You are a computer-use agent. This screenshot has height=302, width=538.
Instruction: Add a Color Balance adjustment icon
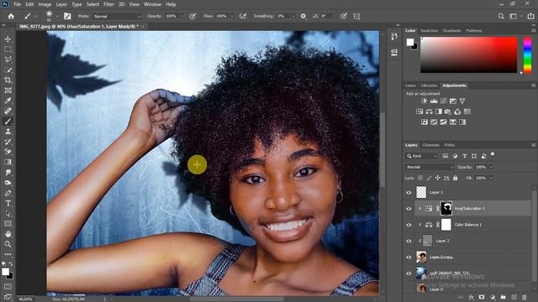coord(430,112)
